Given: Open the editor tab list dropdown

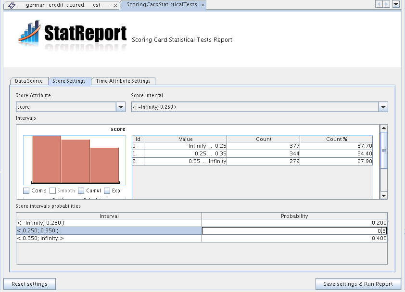Looking at the screenshot, I should (396, 4).
